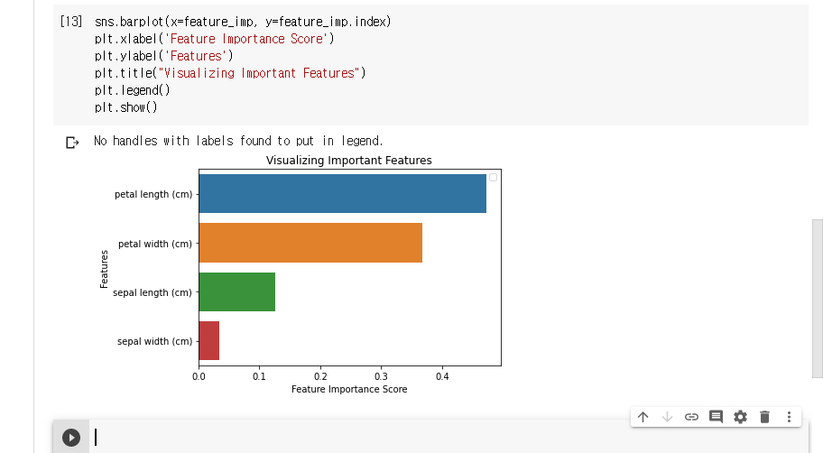Open the three-dot more cell actions menu
This screenshot has height=453, width=823.
[789, 417]
